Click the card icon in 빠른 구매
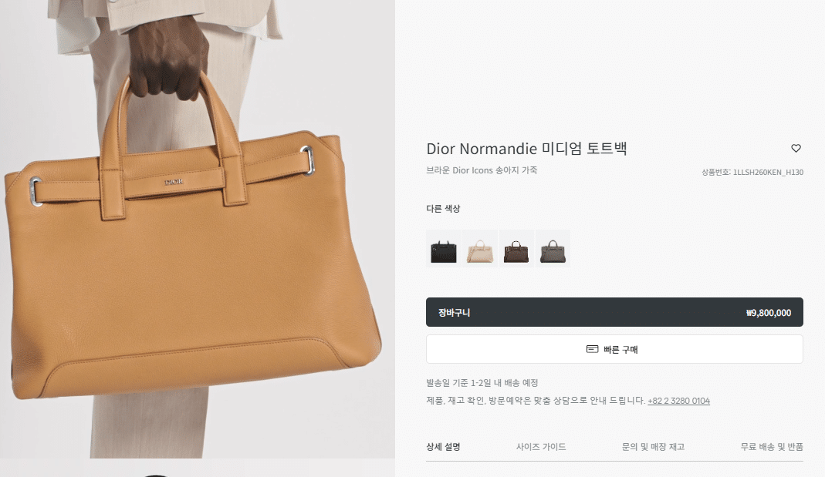 [x=593, y=349]
